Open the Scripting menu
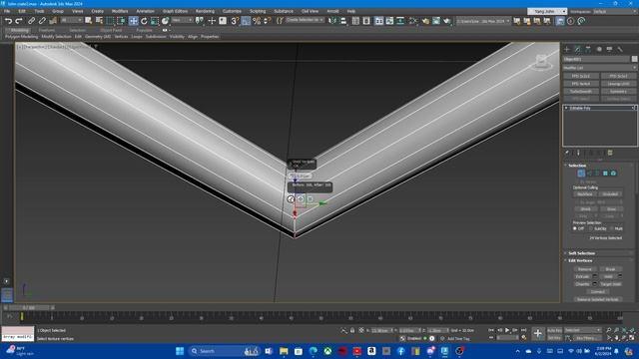639x359 pixels. point(258,11)
